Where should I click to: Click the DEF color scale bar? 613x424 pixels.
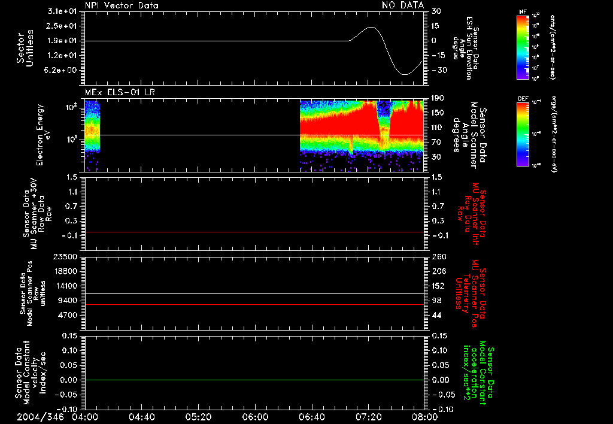[x=523, y=134]
